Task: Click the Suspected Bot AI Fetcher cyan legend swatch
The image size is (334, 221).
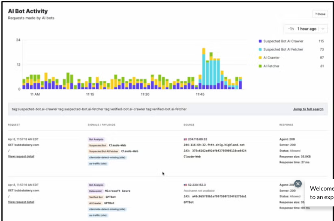Action: (x=260, y=49)
